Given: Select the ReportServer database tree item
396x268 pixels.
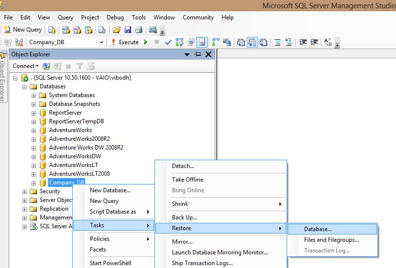Looking at the screenshot, I should [x=65, y=113].
